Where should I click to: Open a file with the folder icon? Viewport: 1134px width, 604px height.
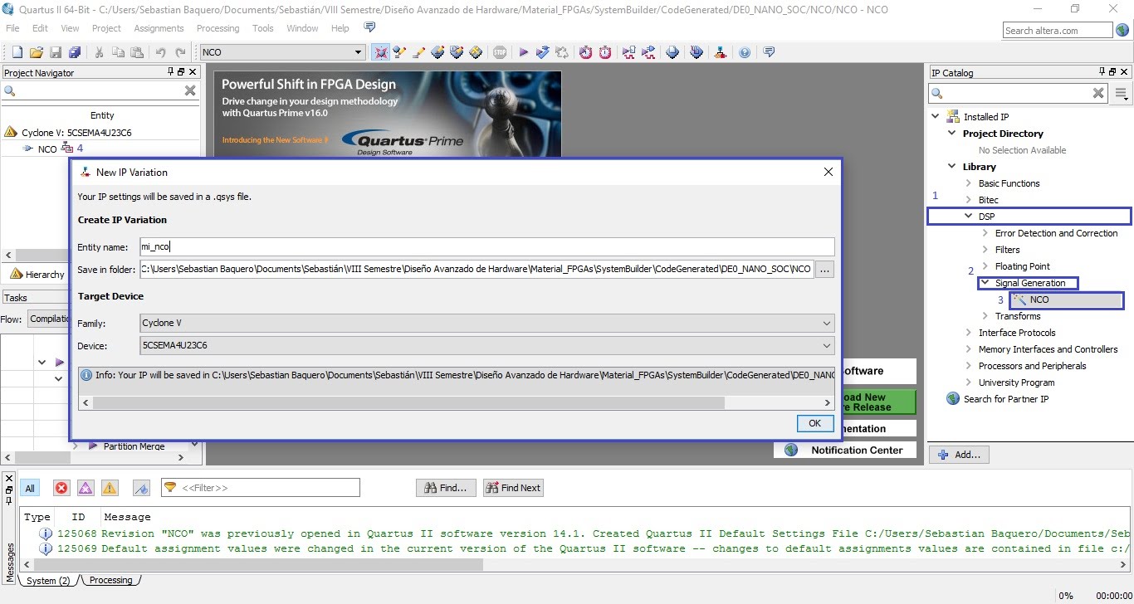(36, 52)
